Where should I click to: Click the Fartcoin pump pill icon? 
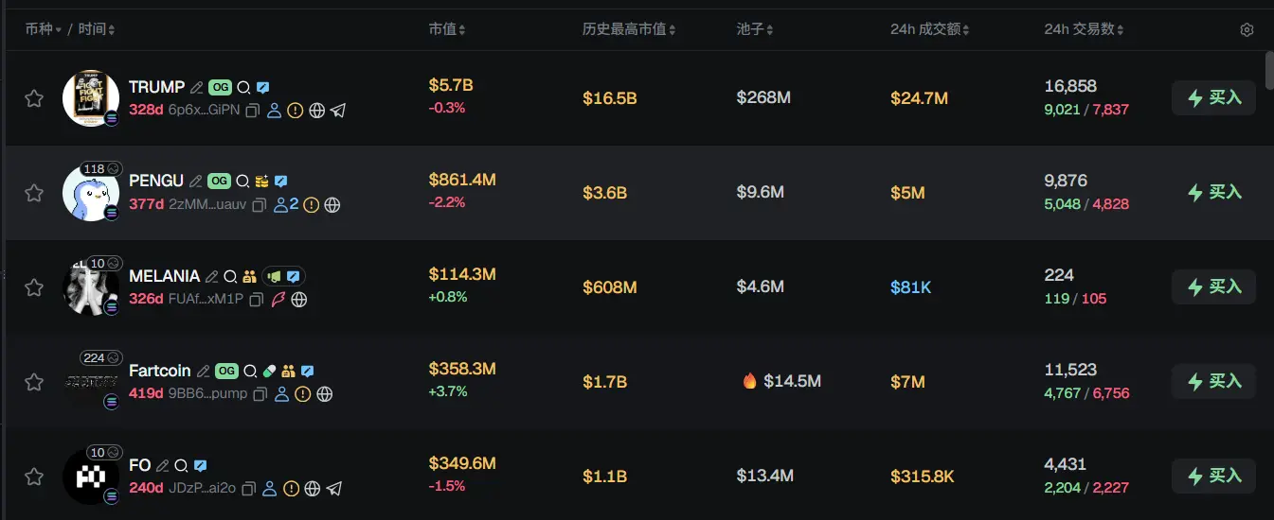[x=270, y=371]
